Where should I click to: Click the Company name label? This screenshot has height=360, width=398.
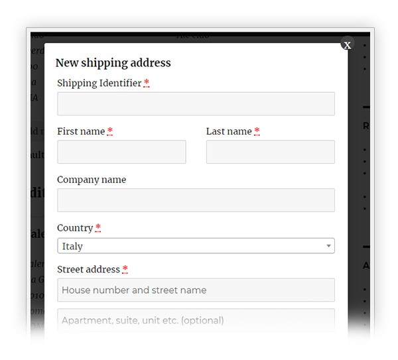pos(92,180)
